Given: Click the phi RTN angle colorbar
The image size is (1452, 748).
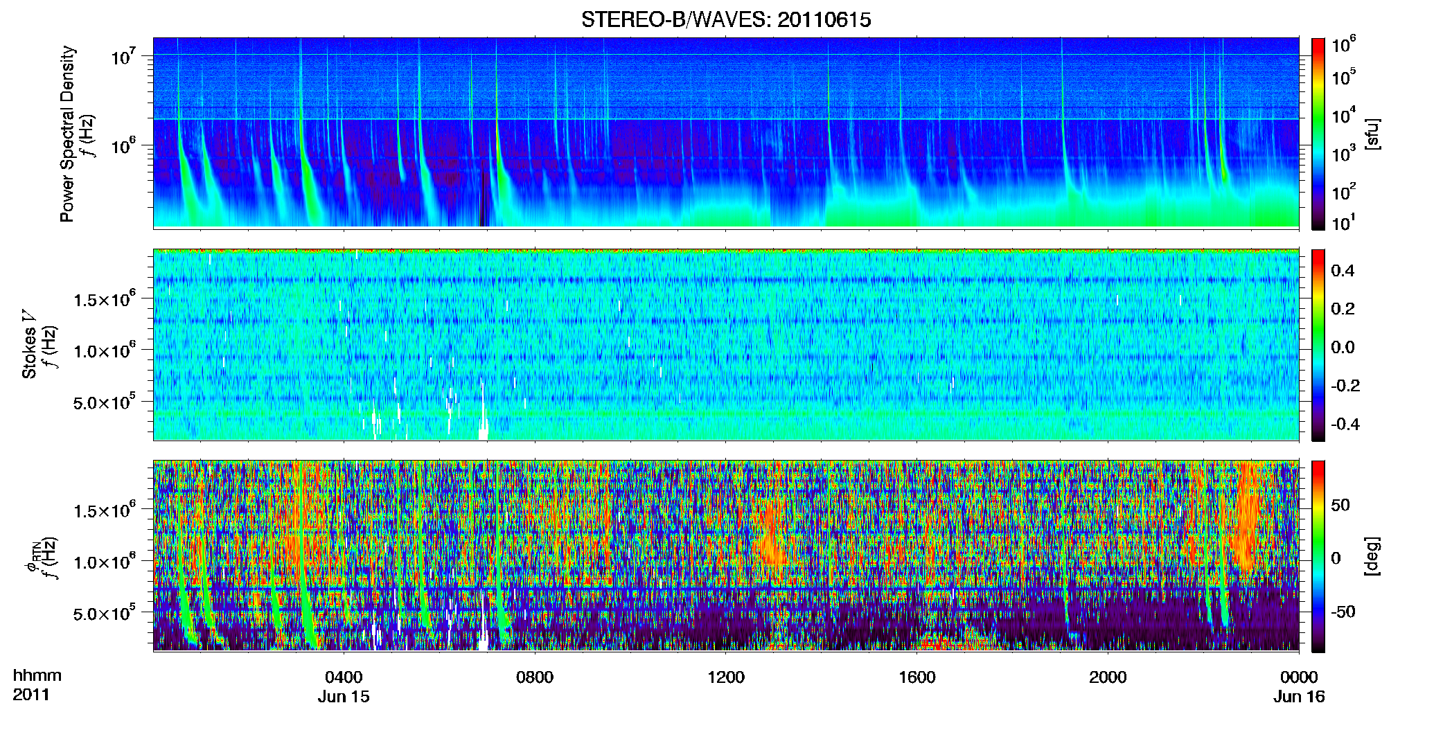Looking at the screenshot, I should click(x=1318, y=556).
